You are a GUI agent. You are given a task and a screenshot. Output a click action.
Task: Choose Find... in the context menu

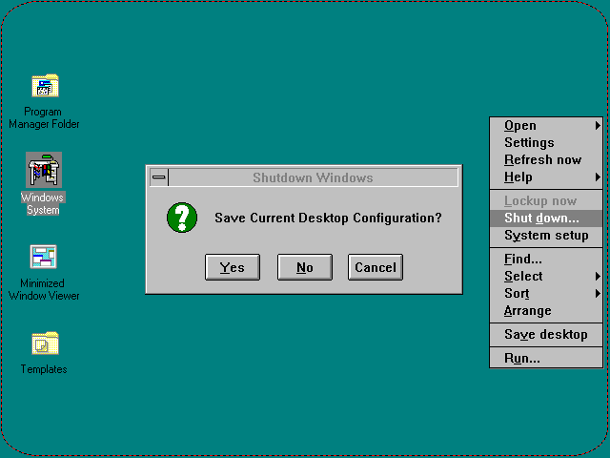546,259
